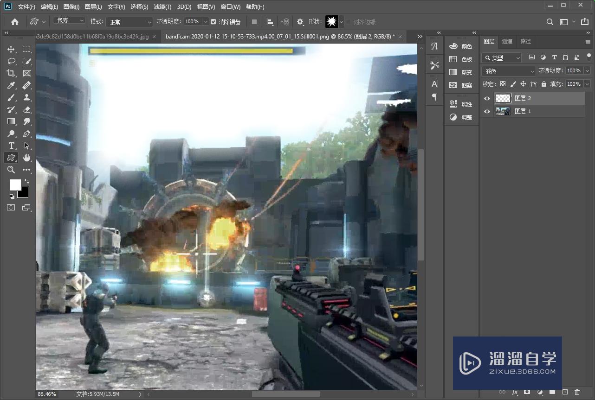Switch to the .jpg document tab

click(98, 36)
